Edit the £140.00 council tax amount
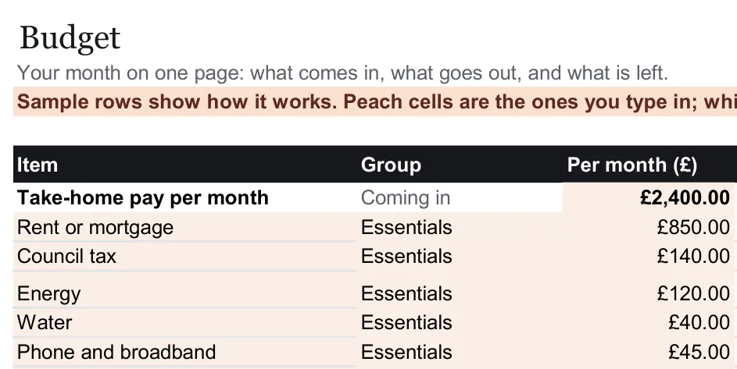The image size is (737, 369). (649, 257)
